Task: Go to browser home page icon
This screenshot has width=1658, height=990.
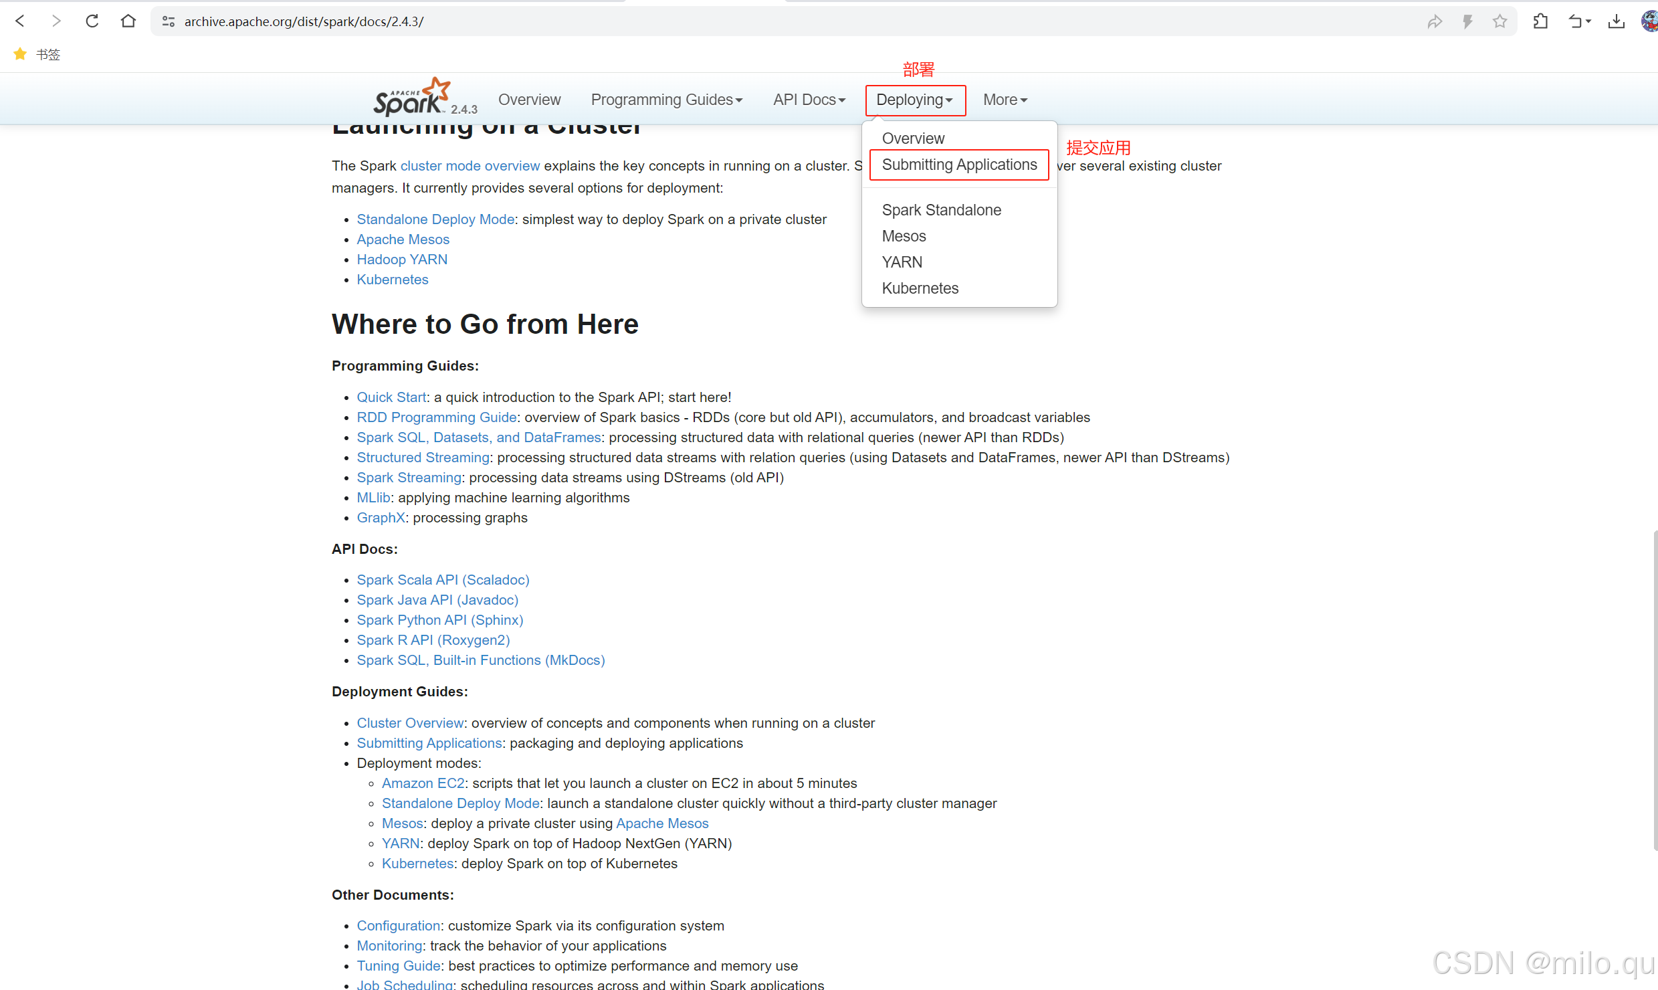Action: tap(128, 21)
